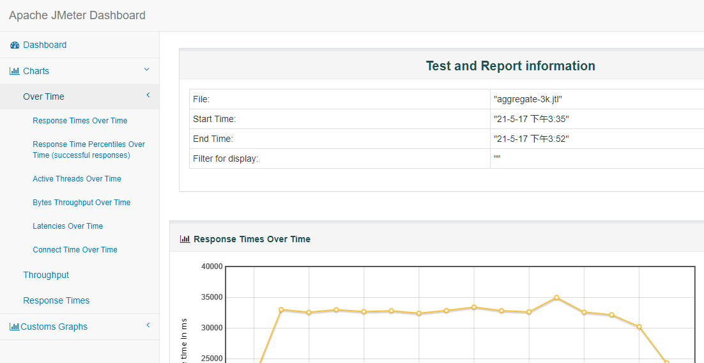Click the "Filter for display:" label
The height and width of the screenshot is (363, 704).
pyautogui.click(x=226, y=158)
